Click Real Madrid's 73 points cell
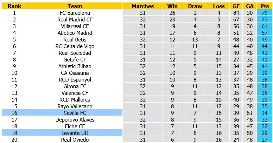The width and height of the screenshot is (273, 143). tap(264, 19)
